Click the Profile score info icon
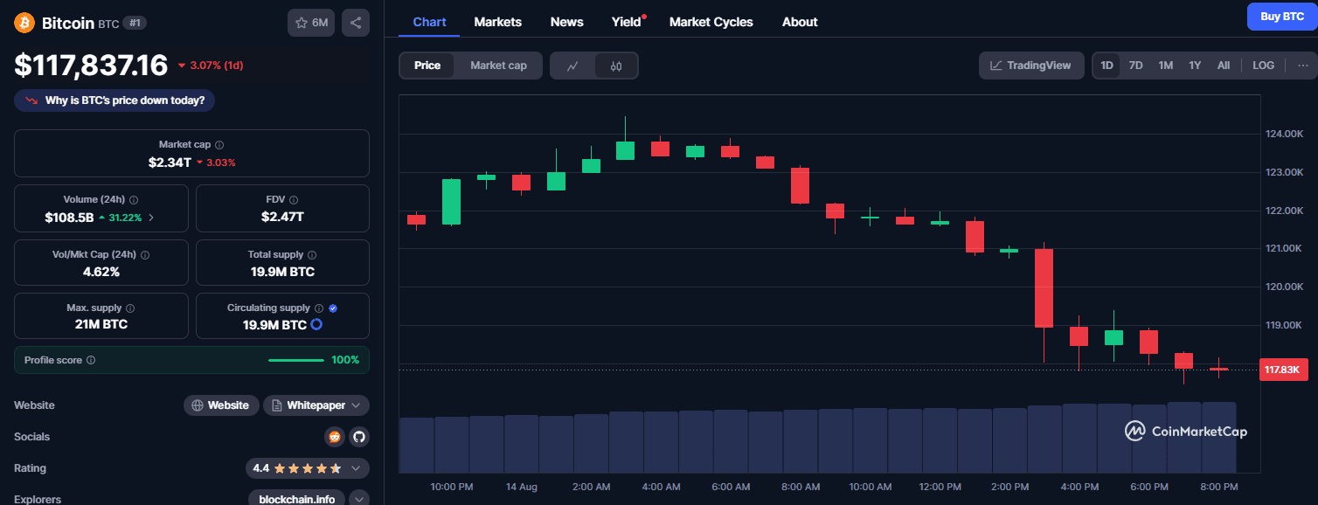The image size is (1318, 505). tap(91, 360)
